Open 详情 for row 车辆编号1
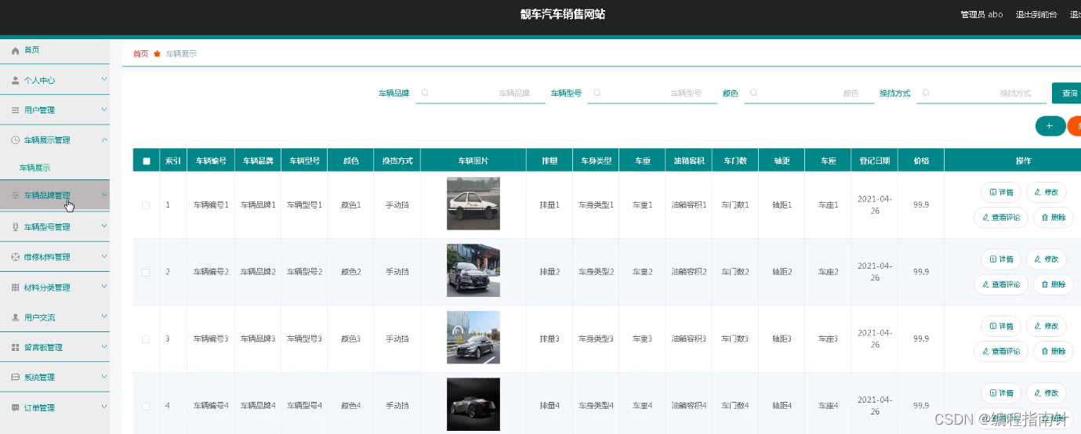This screenshot has width=1081, height=434. pos(1001,193)
